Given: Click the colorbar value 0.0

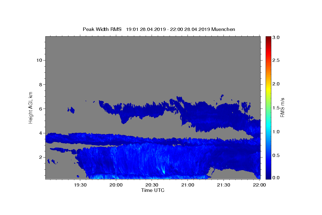Looking at the screenshot, I should [276, 178].
